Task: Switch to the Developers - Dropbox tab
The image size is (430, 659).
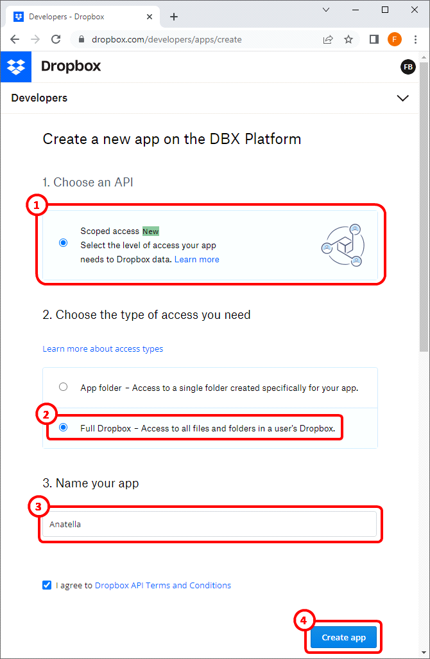Action: (84, 17)
